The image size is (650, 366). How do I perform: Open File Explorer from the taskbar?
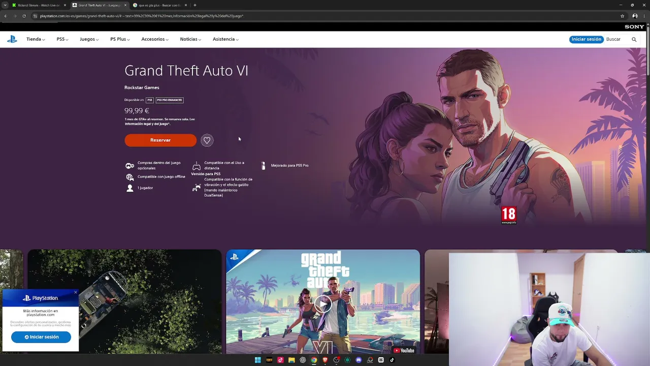[291, 360]
